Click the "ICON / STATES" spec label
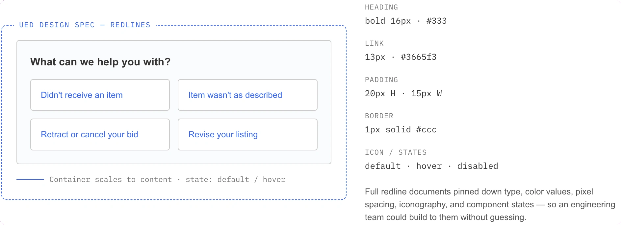This screenshot has height=225, width=621. pyautogui.click(x=396, y=152)
